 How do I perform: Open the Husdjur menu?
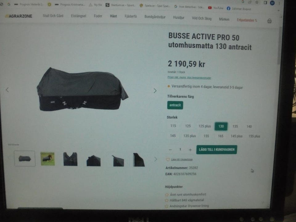click(179, 18)
